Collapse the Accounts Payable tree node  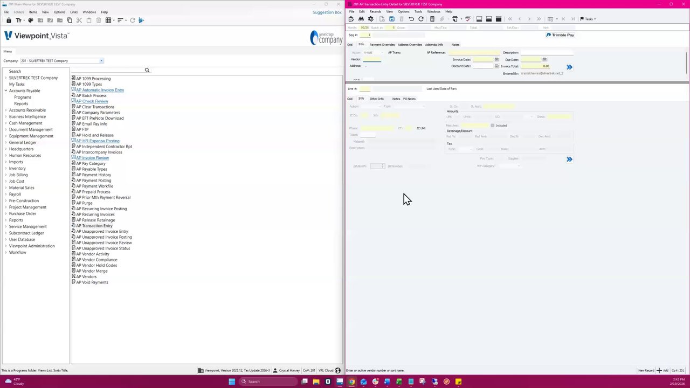[x=6, y=91]
